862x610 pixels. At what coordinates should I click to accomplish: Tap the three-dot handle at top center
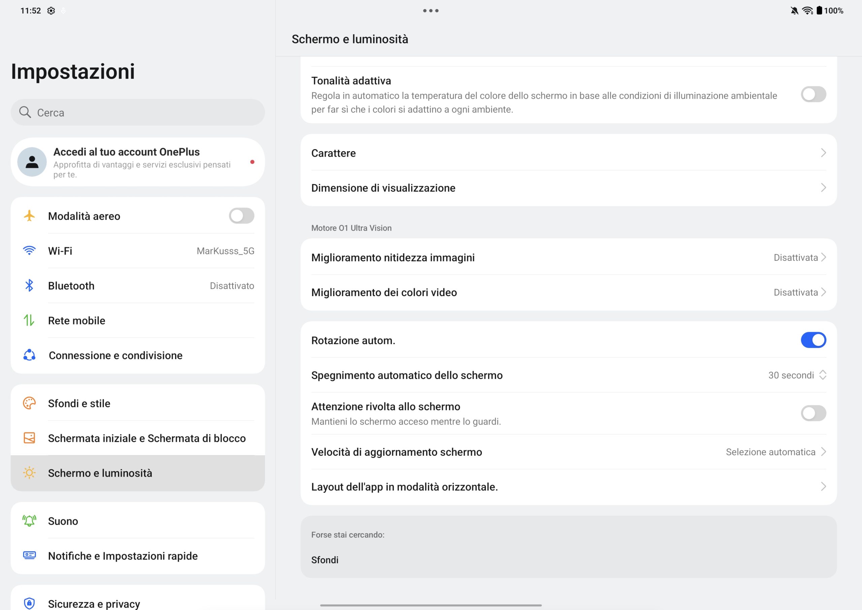[x=431, y=10]
